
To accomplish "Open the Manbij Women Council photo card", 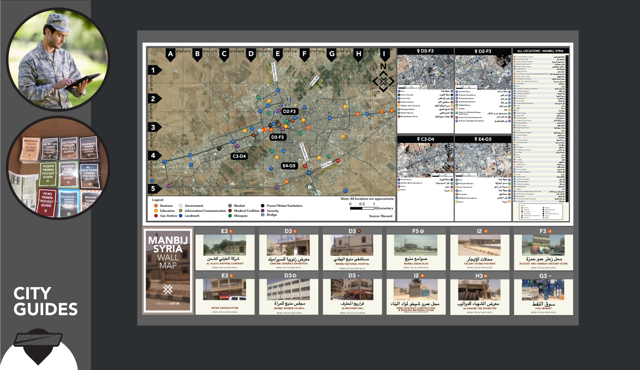I will tap(289, 293).
